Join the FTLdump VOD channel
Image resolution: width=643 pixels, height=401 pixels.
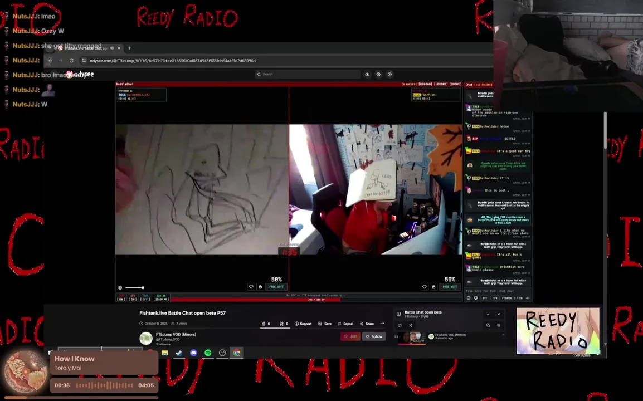click(x=350, y=336)
